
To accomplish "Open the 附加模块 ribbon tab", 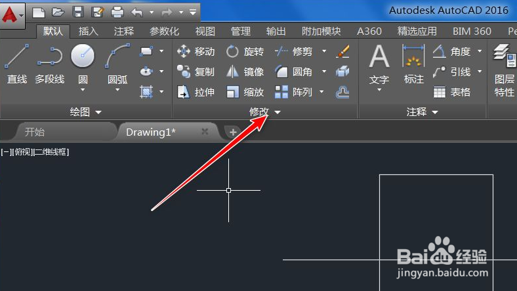I will click(321, 31).
